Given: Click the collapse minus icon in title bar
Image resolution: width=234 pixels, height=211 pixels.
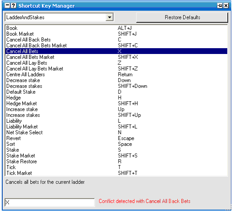Looking at the screenshot, I should [x=7, y=6].
